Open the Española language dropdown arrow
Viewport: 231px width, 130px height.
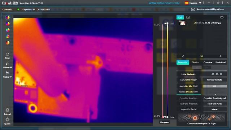200,3
